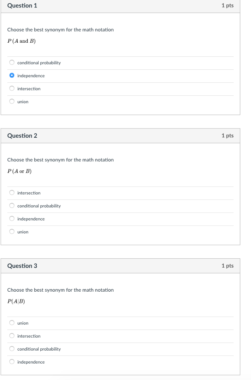
Task: Select 'independence' option in Question 3
Action: coord(12,362)
